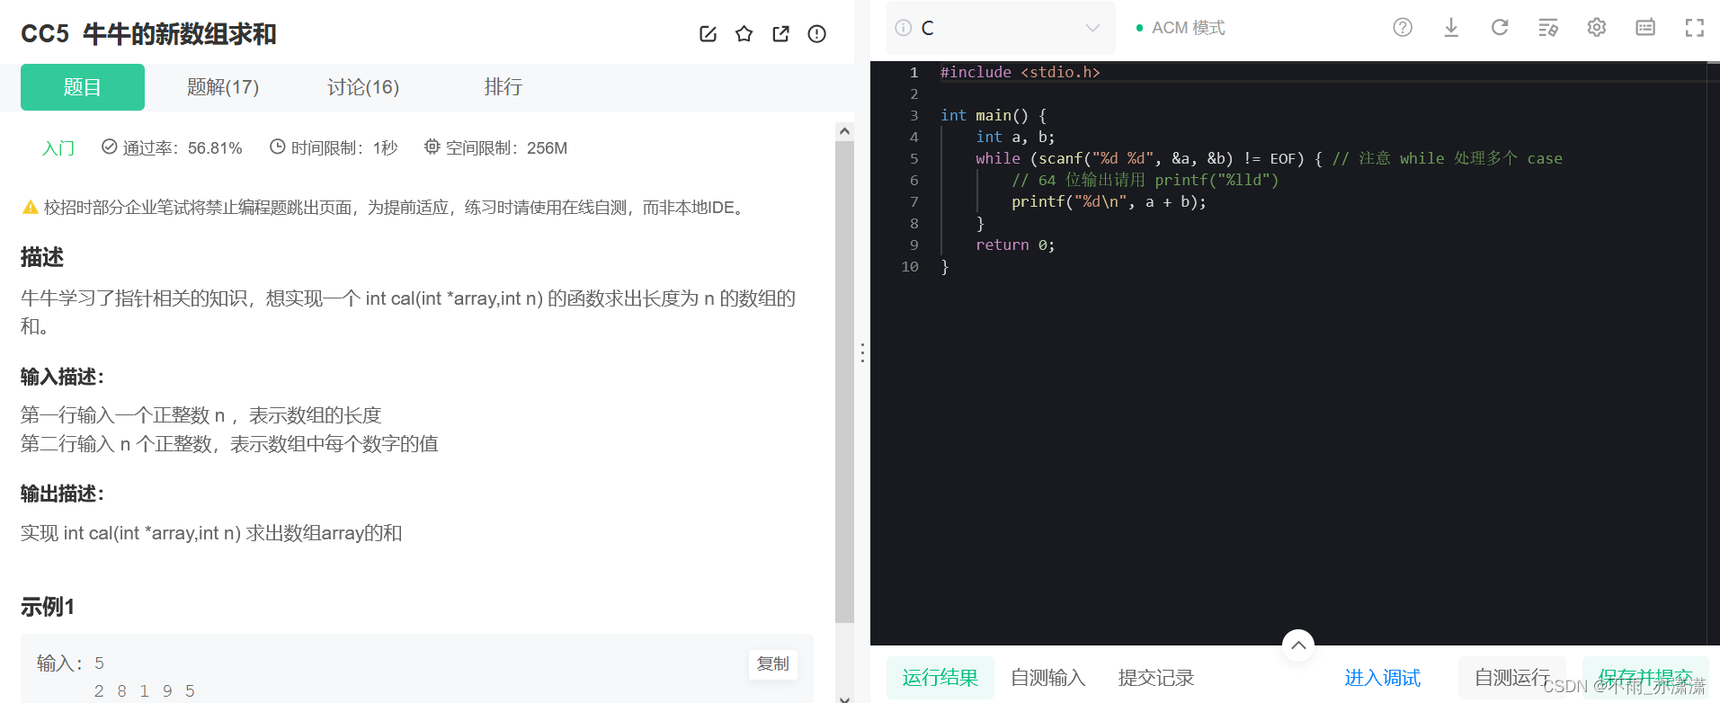This screenshot has height=703, width=1720.
Task: Open the 排行 tab
Action: point(504,87)
